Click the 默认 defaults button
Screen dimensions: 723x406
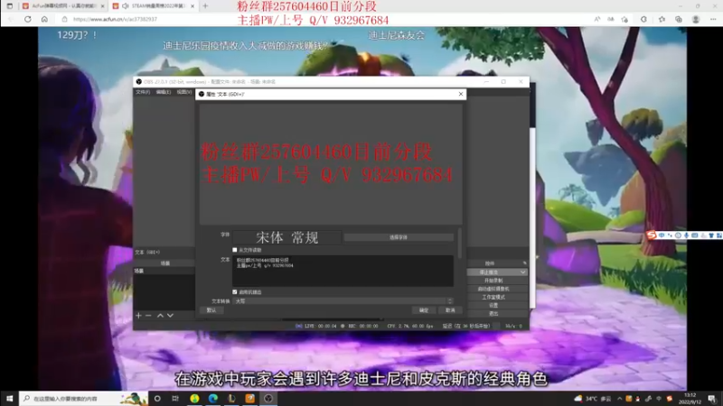211,310
